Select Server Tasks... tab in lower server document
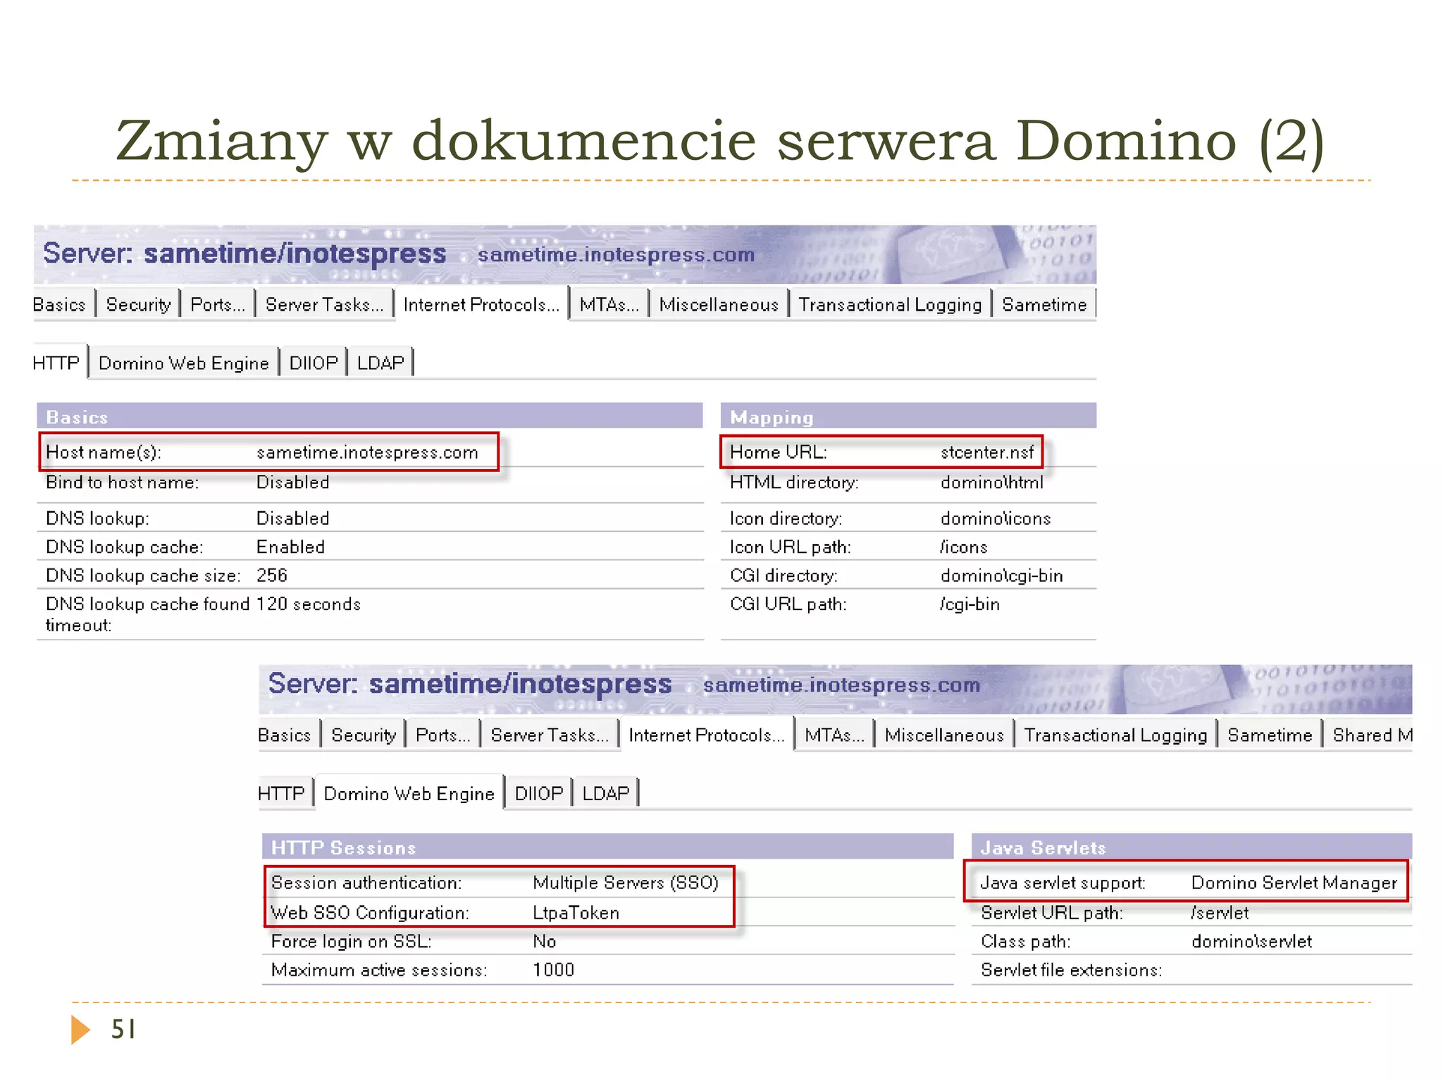 pyautogui.click(x=550, y=735)
